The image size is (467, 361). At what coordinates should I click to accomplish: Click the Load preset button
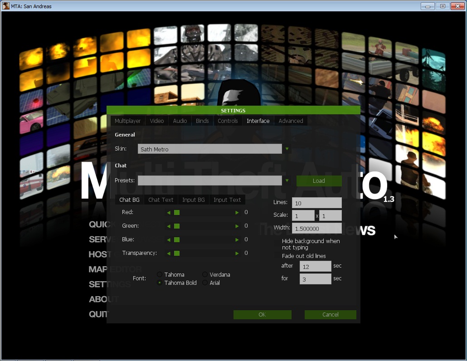[319, 181]
